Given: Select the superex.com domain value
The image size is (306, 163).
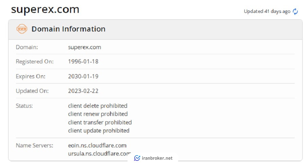Looking at the screenshot, I should tap(85, 47).
